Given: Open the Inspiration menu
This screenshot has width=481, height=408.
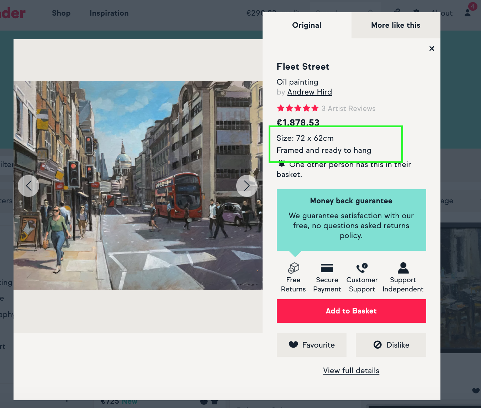Looking at the screenshot, I should (x=109, y=13).
